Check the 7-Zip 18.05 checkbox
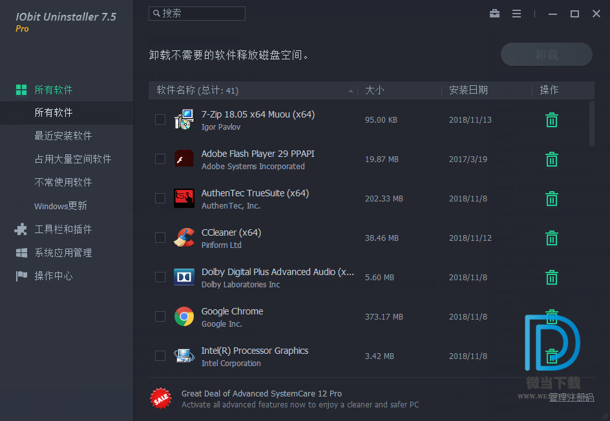The width and height of the screenshot is (610, 421). (x=160, y=119)
